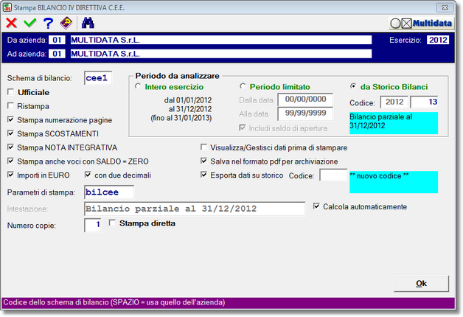463x317 pixels.
Task: Click the green checkmark confirm icon
Action: pos(29,23)
